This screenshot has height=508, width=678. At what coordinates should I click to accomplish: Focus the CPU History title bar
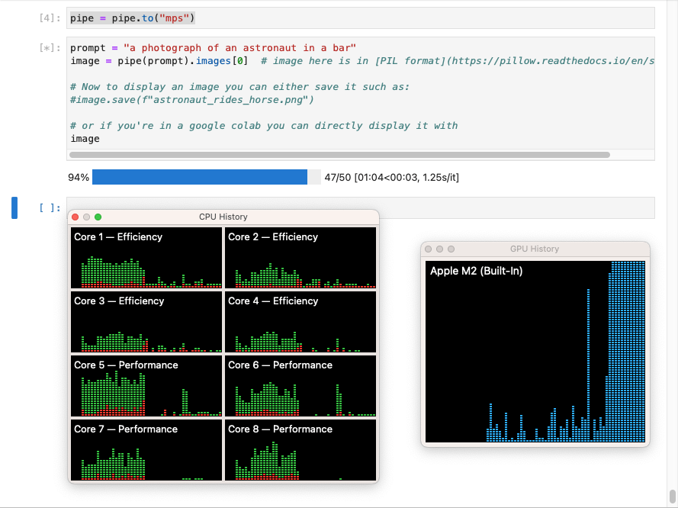point(223,217)
